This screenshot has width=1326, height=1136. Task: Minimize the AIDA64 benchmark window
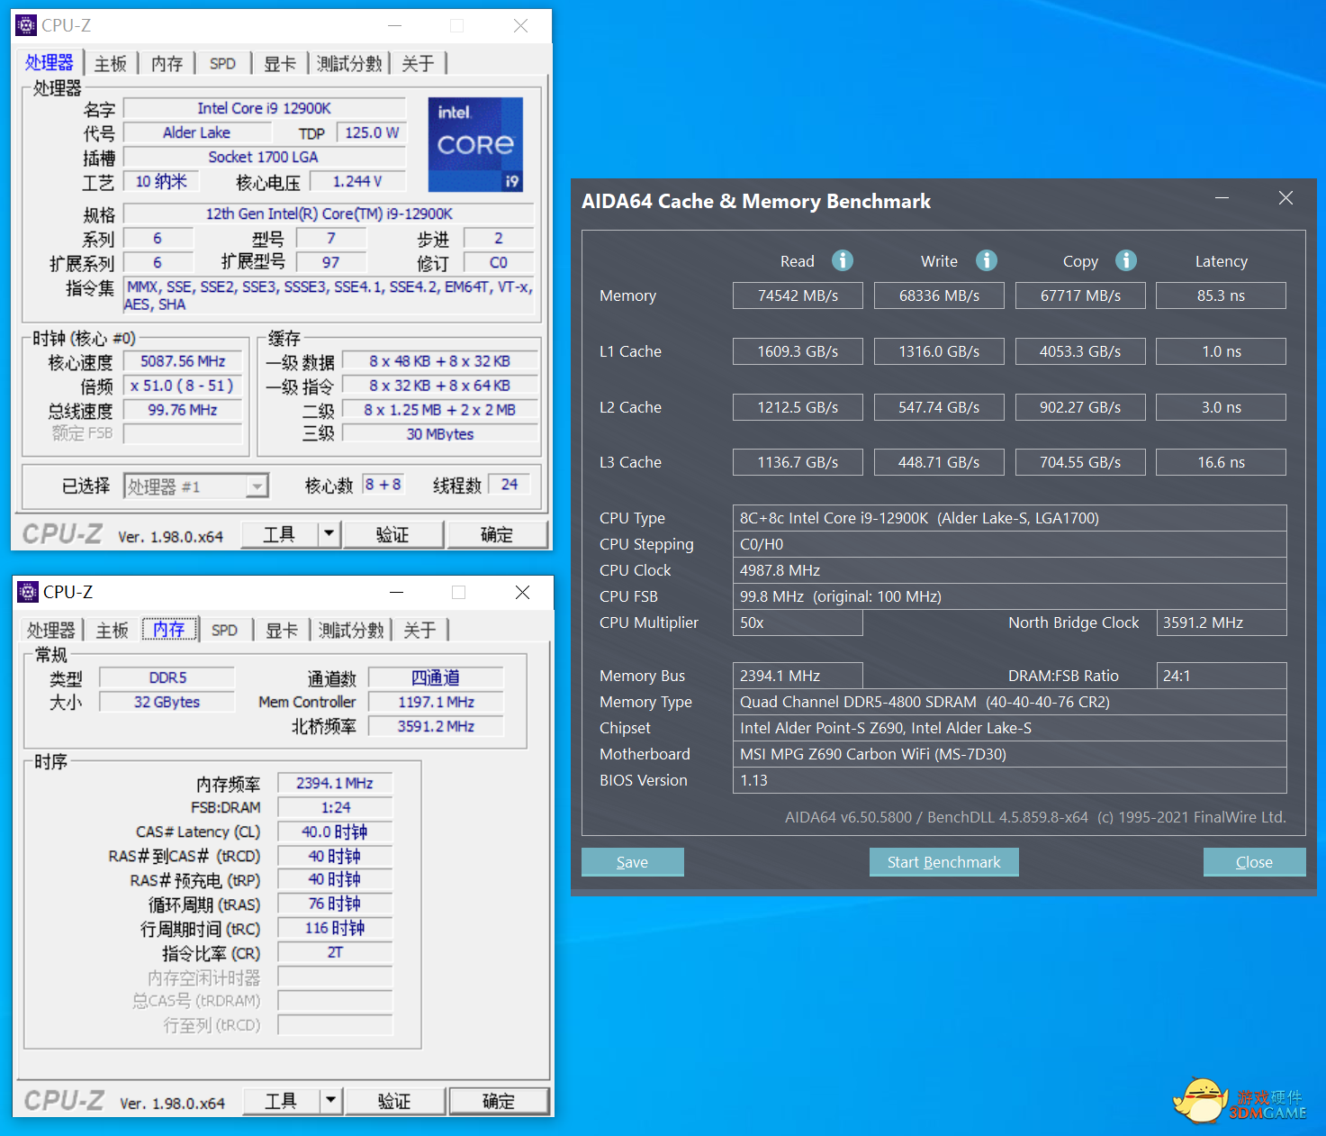click(x=1222, y=198)
